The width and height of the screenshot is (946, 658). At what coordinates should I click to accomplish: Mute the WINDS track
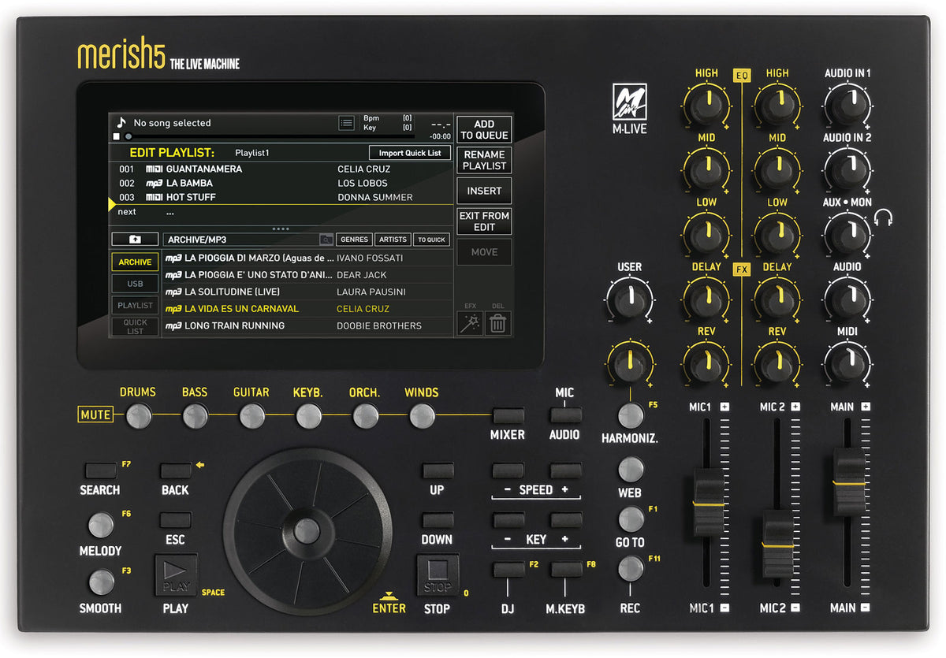[422, 415]
